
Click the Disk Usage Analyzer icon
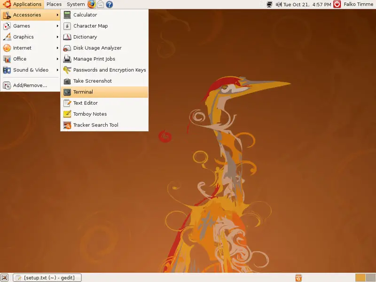pos(67,48)
